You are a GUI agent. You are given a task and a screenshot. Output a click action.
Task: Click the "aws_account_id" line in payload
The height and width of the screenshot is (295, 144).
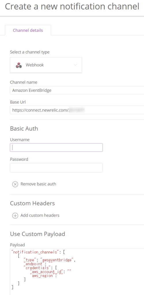pos(51,272)
